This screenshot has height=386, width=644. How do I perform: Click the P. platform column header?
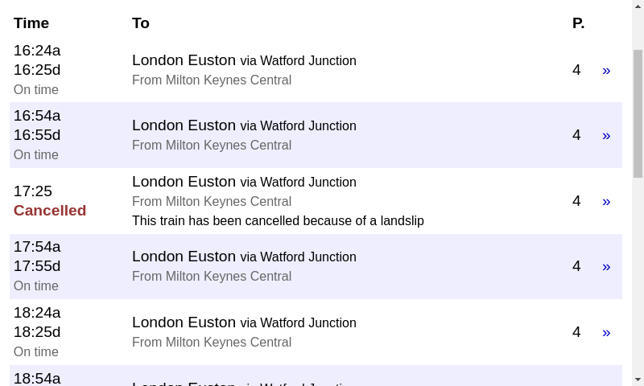click(x=578, y=23)
